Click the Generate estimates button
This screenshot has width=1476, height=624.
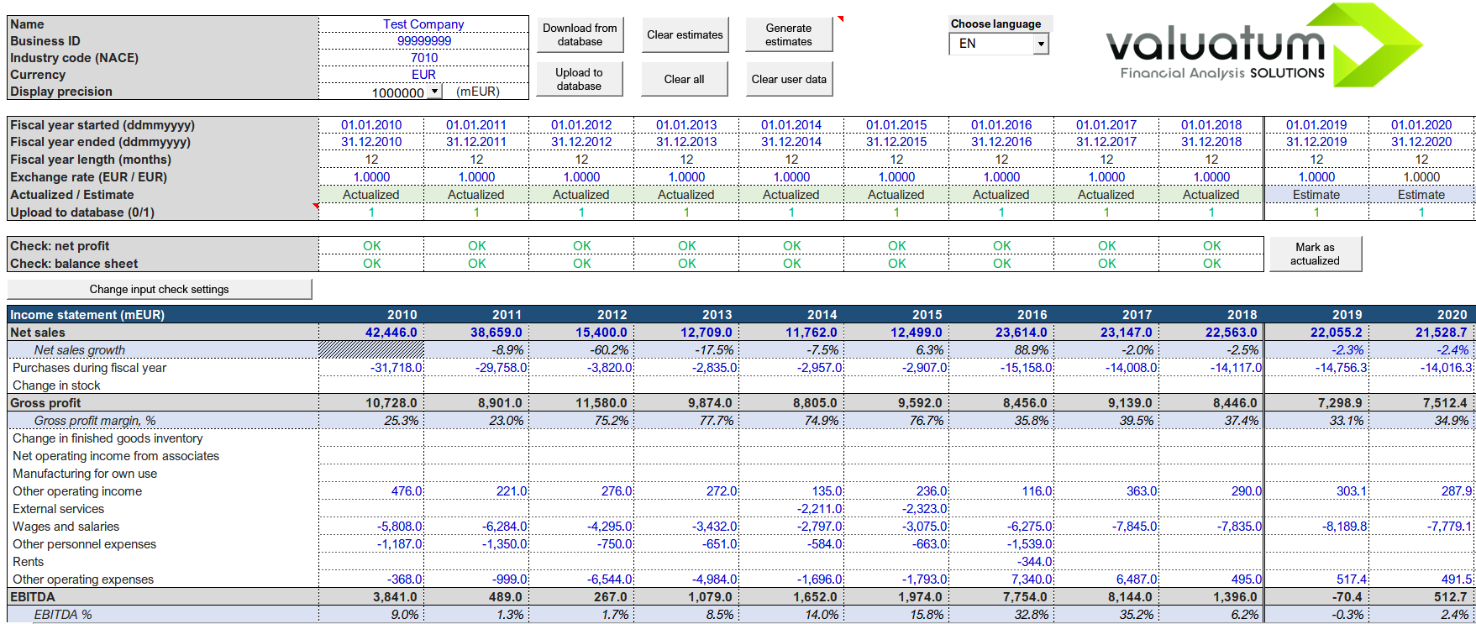[789, 35]
